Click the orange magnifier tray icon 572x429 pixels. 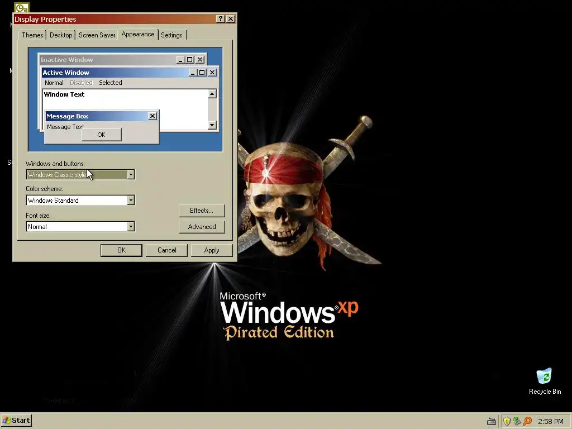(x=527, y=421)
